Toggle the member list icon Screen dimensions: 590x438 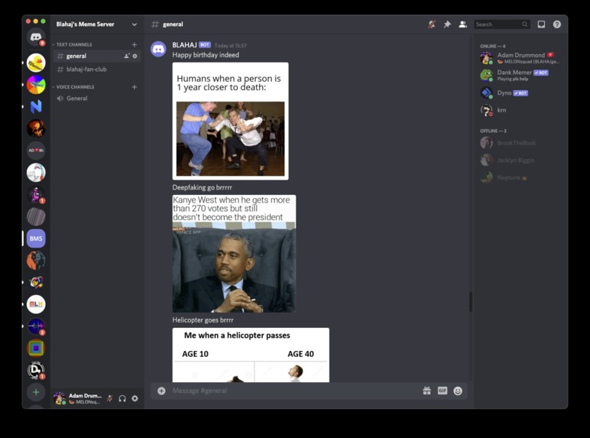click(463, 24)
